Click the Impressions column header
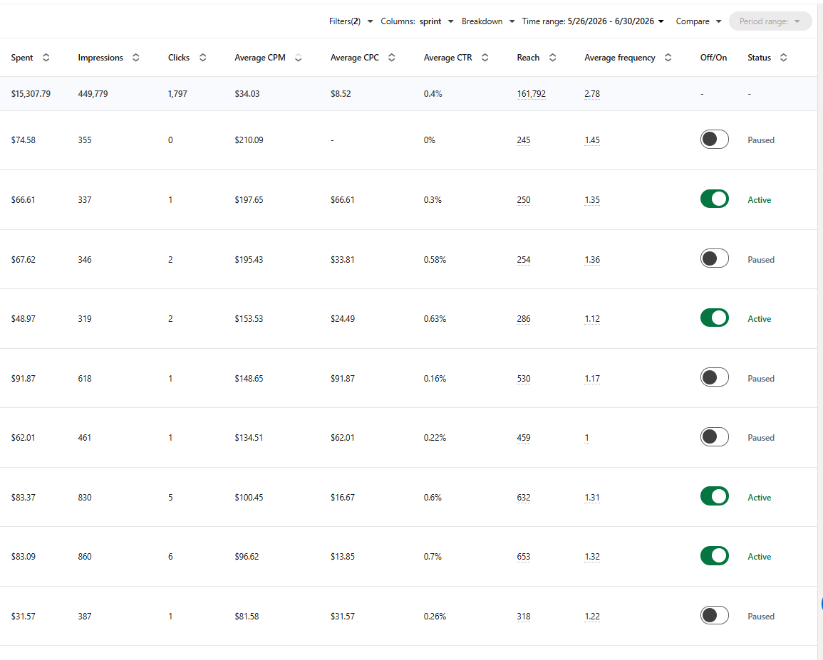Screen dimensions: 823x660 pos(100,58)
